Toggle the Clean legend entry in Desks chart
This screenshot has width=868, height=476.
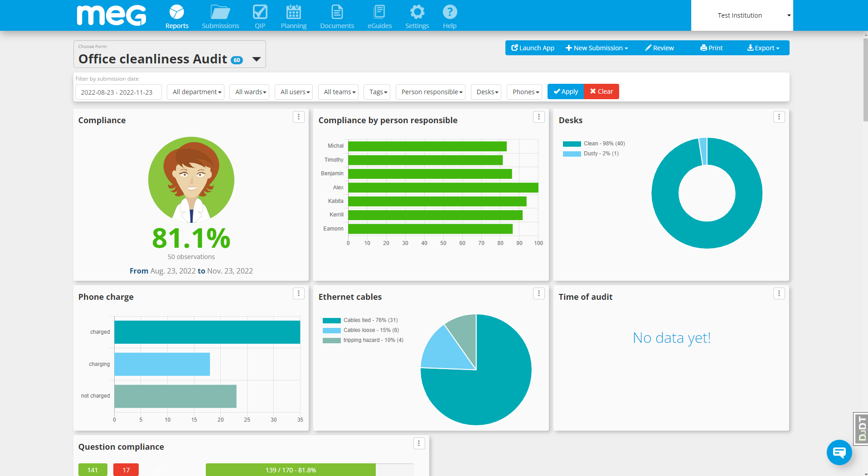tap(594, 144)
